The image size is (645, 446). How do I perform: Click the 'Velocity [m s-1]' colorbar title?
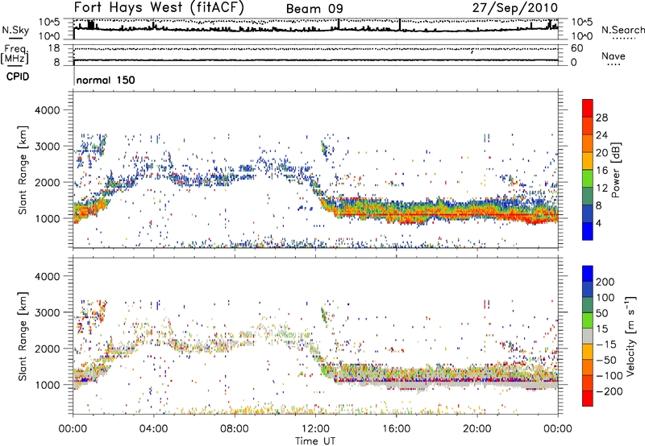[630, 336]
